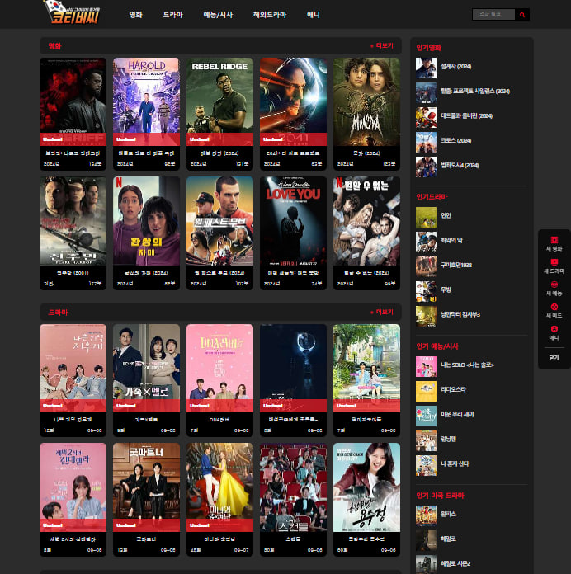The height and width of the screenshot is (574, 571).
Task: Select 나 혼자 산다 in popular variety list
Action: (x=455, y=463)
